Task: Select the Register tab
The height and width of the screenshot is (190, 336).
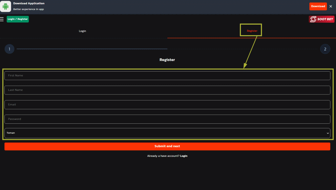Action: pos(252,31)
